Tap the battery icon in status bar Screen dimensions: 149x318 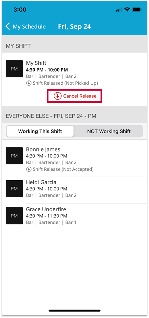click(x=137, y=9)
